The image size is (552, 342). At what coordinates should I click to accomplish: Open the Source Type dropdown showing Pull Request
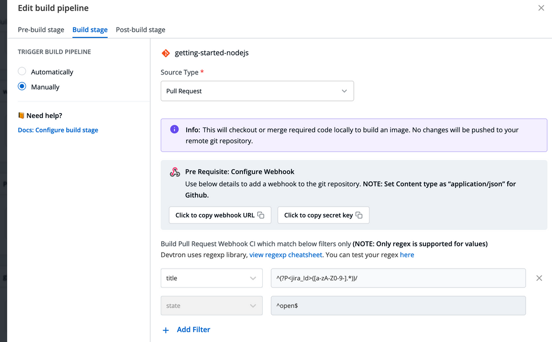pyautogui.click(x=257, y=90)
